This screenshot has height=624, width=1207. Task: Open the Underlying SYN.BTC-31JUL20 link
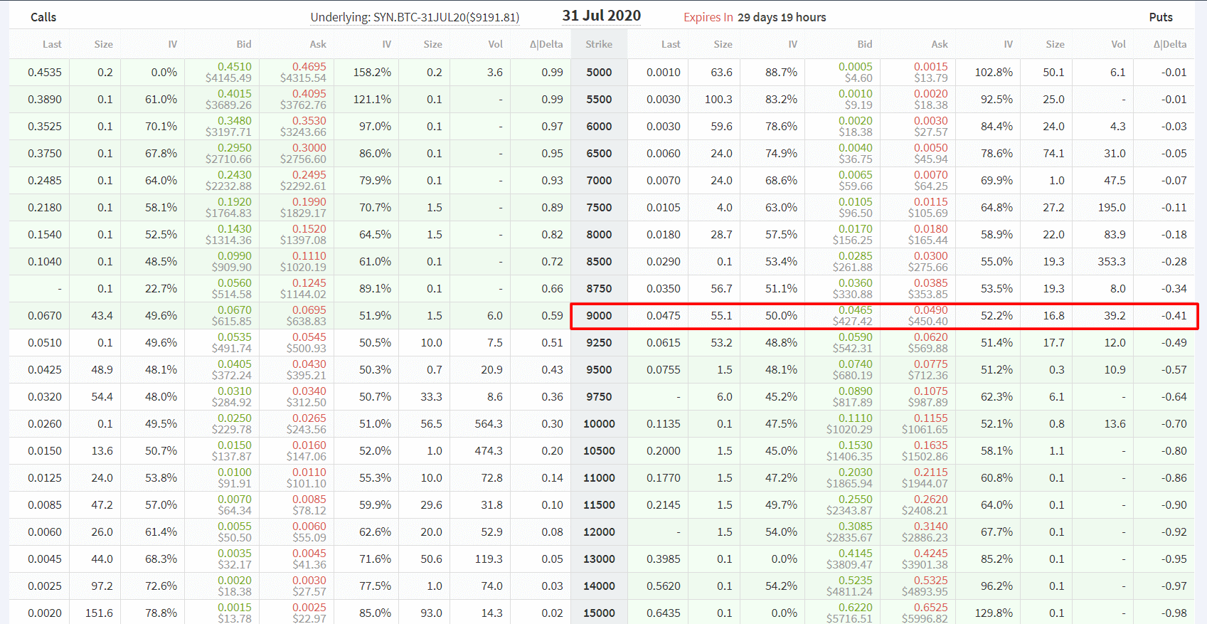pos(415,17)
